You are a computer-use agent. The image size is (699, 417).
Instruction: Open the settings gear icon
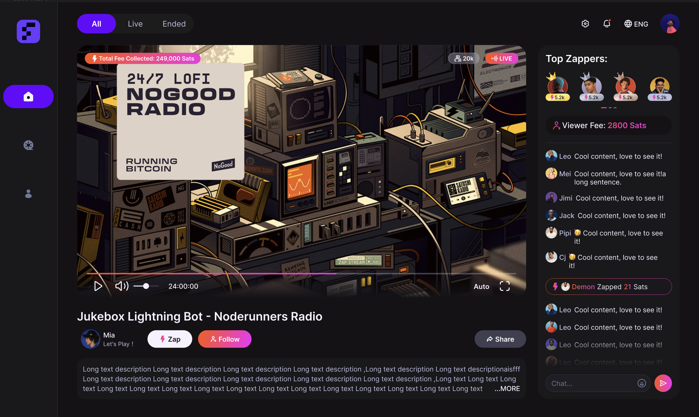pyautogui.click(x=585, y=24)
